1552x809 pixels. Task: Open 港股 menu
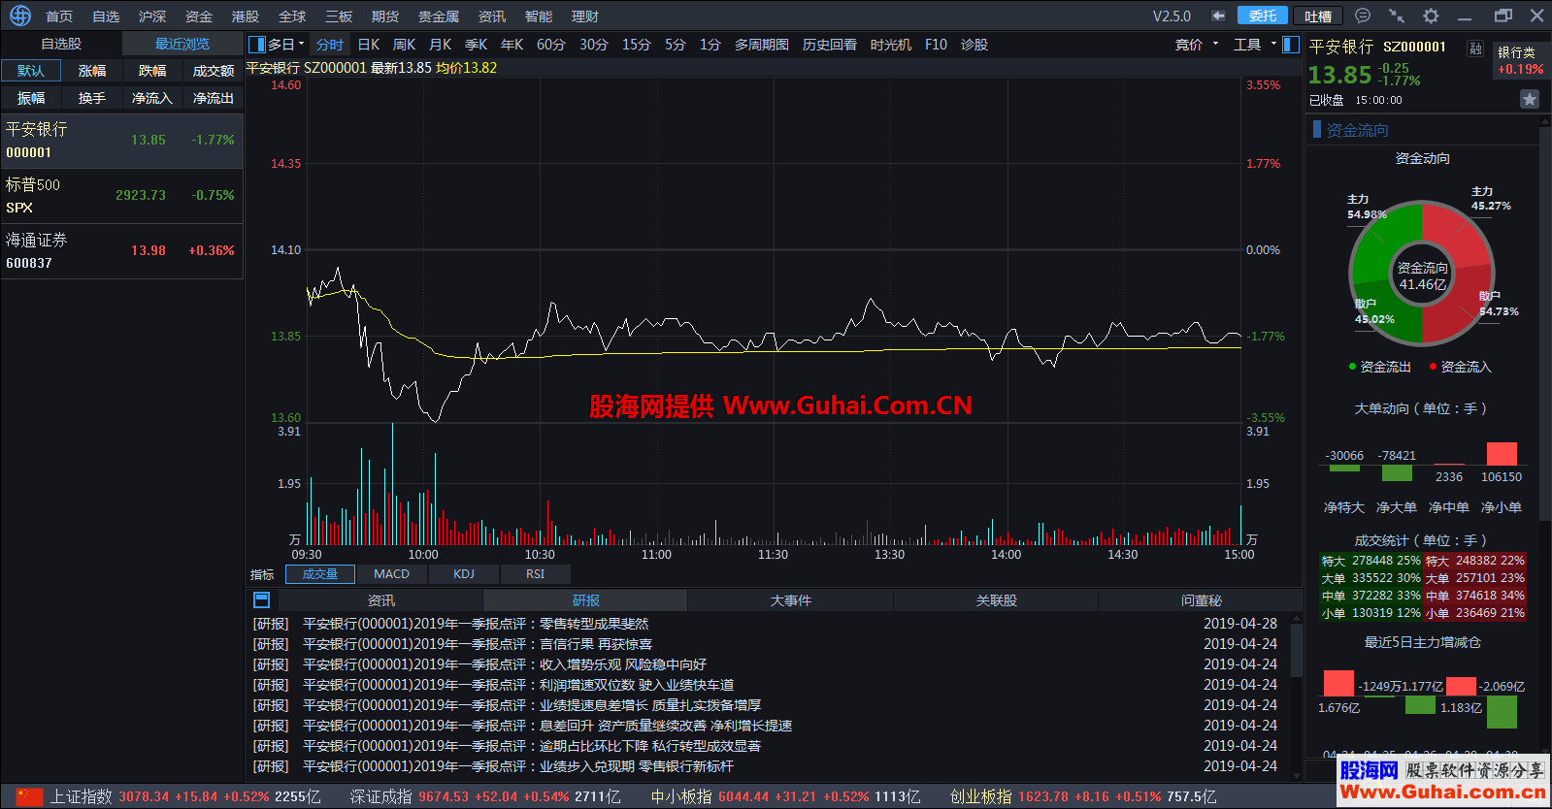click(x=246, y=16)
